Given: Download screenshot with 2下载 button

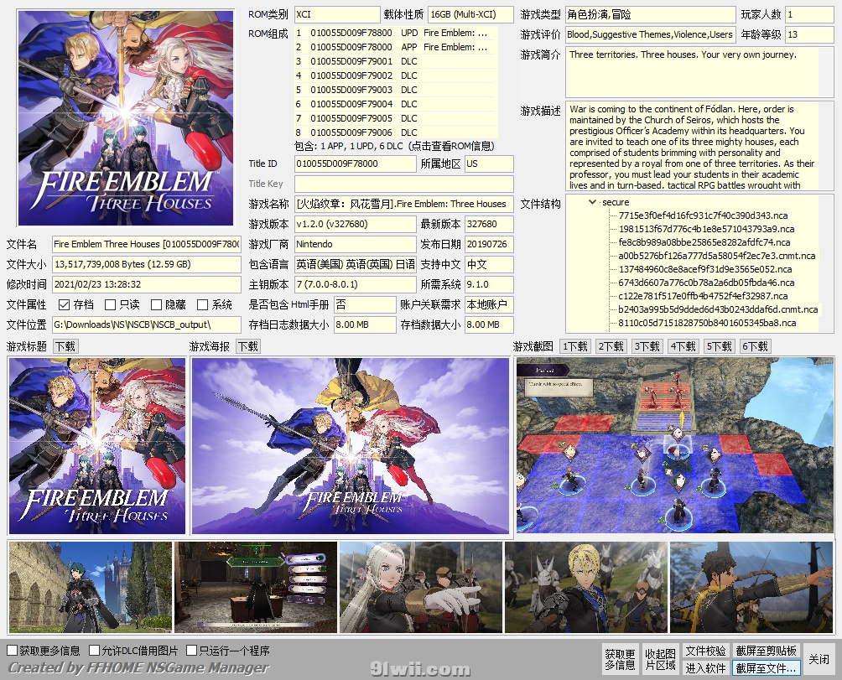Looking at the screenshot, I should pyautogui.click(x=611, y=347).
